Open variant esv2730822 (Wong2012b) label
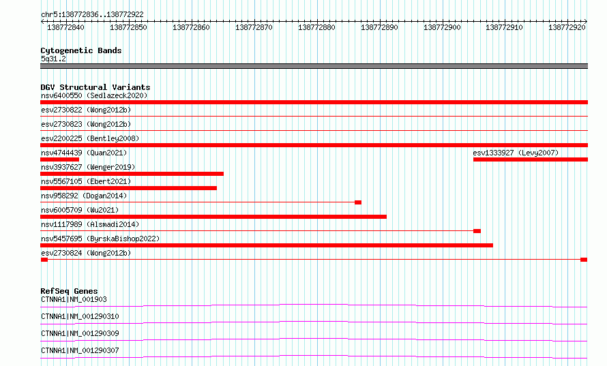607x366 pixels. tap(86, 110)
